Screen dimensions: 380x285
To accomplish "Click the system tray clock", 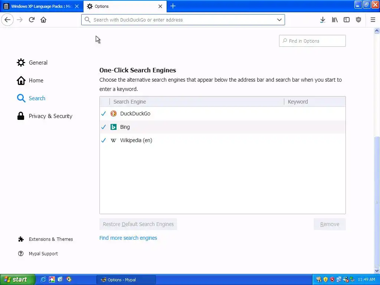I will 366,279.
